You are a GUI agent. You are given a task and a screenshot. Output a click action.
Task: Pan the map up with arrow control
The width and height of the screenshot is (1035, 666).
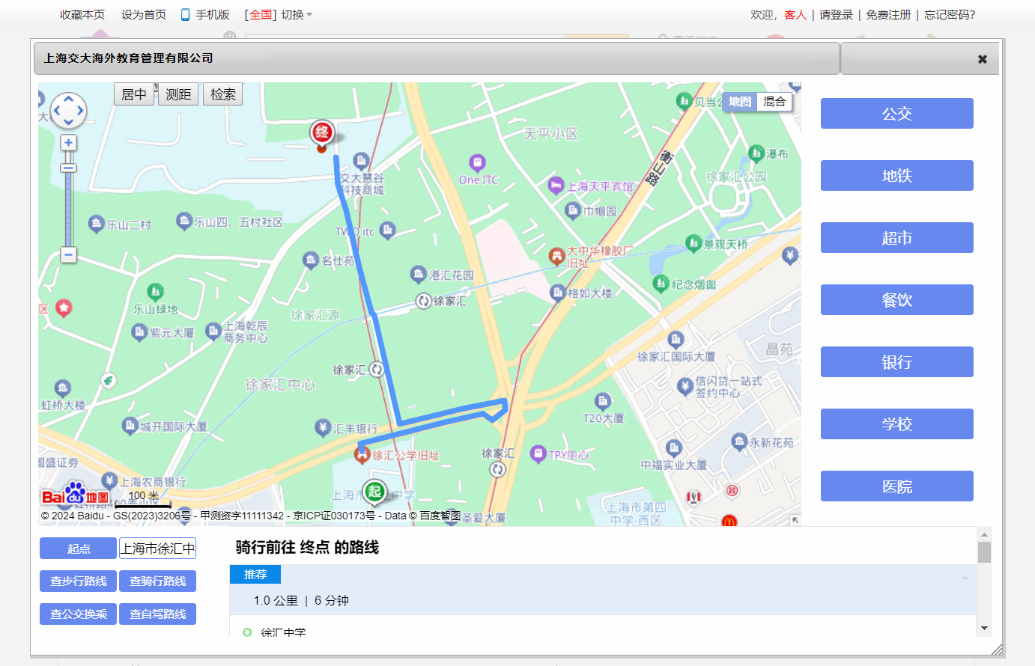click(68, 99)
